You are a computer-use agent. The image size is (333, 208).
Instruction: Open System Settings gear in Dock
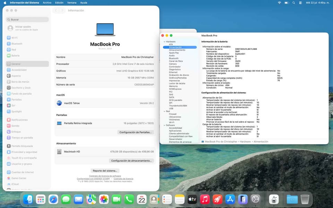[256, 199]
